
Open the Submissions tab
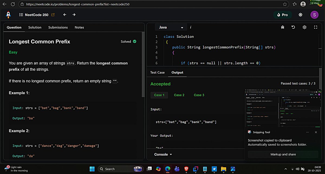(x=58, y=27)
